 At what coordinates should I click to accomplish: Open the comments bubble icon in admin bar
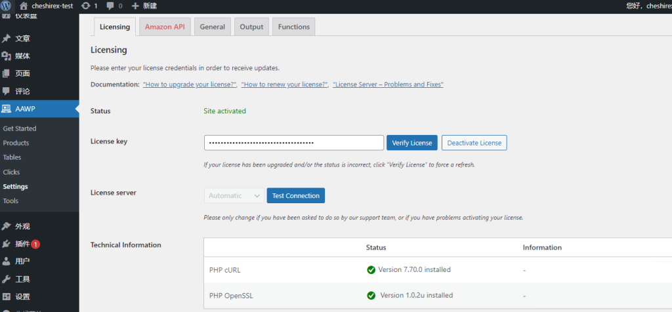pos(110,5)
